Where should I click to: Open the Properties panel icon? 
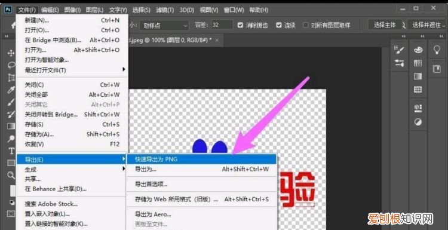click(x=418, y=108)
